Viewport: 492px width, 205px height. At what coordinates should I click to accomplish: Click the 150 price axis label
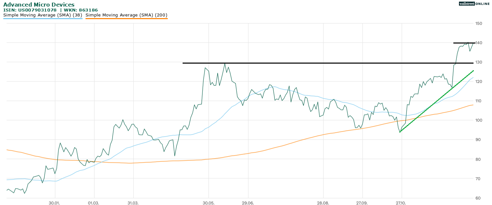tap(479, 23)
